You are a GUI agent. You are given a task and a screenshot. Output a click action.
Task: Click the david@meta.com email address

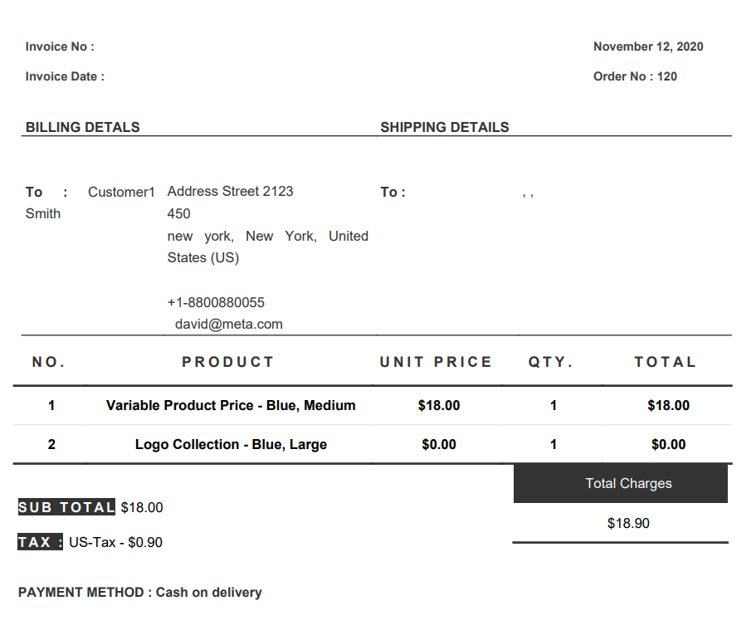[229, 324]
